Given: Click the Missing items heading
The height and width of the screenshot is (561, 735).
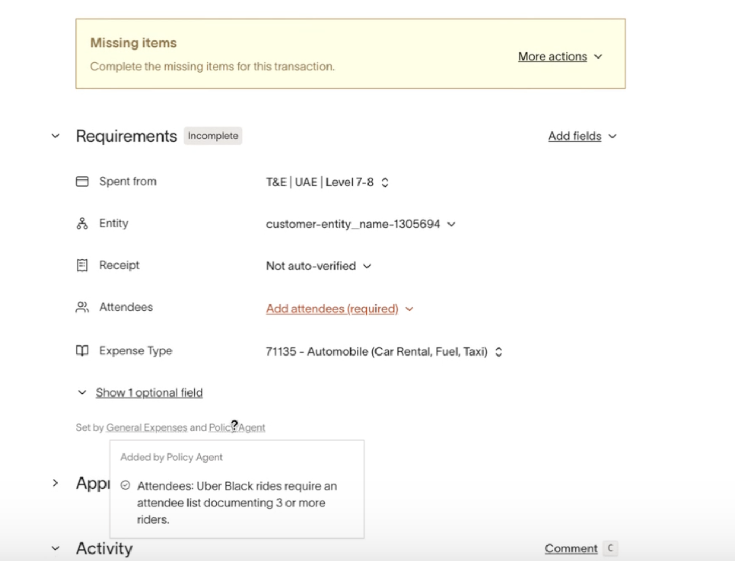Looking at the screenshot, I should tap(133, 43).
